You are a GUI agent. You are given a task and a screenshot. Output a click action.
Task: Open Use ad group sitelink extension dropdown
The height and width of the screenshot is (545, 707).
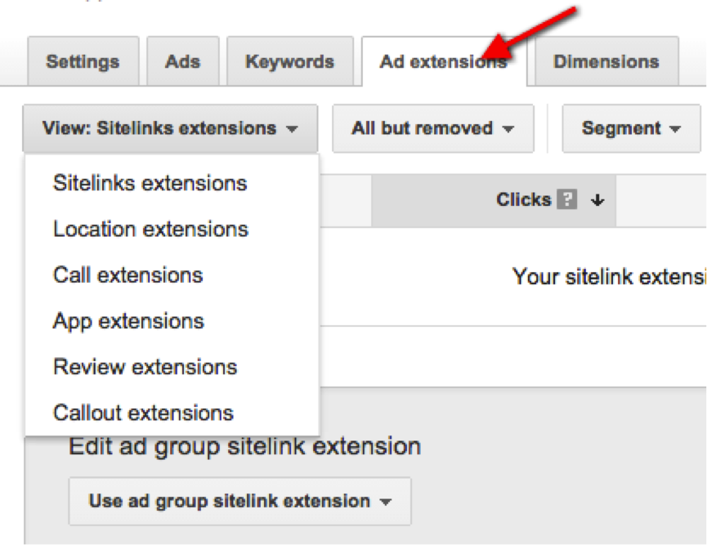239,501
